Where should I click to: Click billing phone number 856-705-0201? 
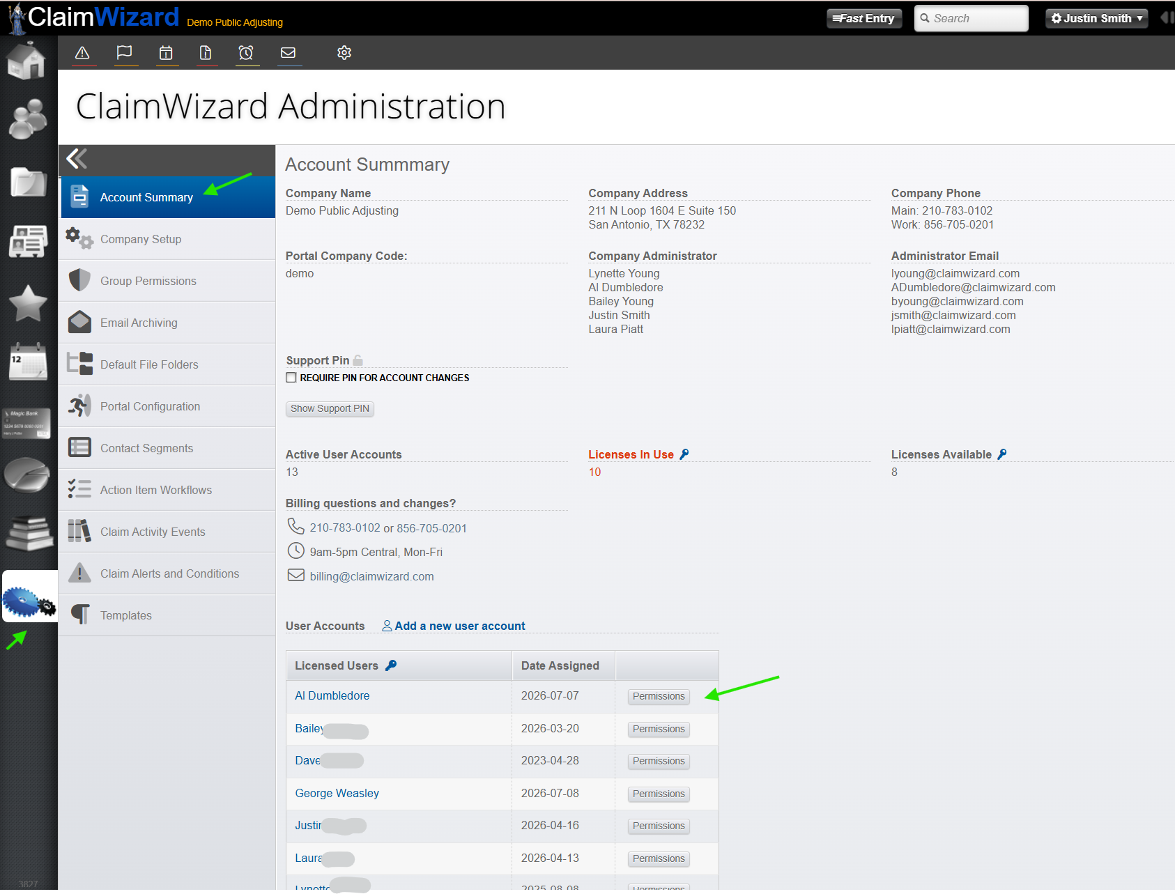[x=431, y=528]
